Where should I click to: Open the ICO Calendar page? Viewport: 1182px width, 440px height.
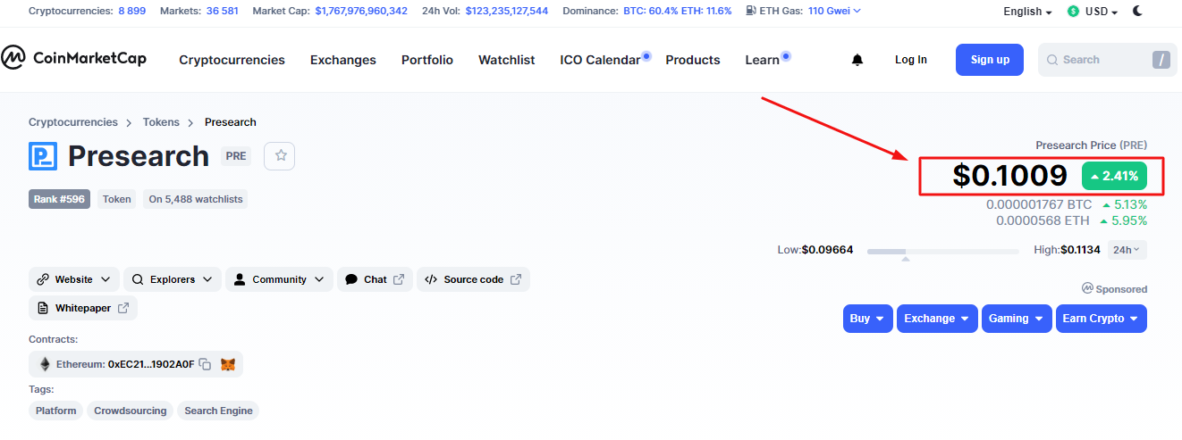click(600, 60)
